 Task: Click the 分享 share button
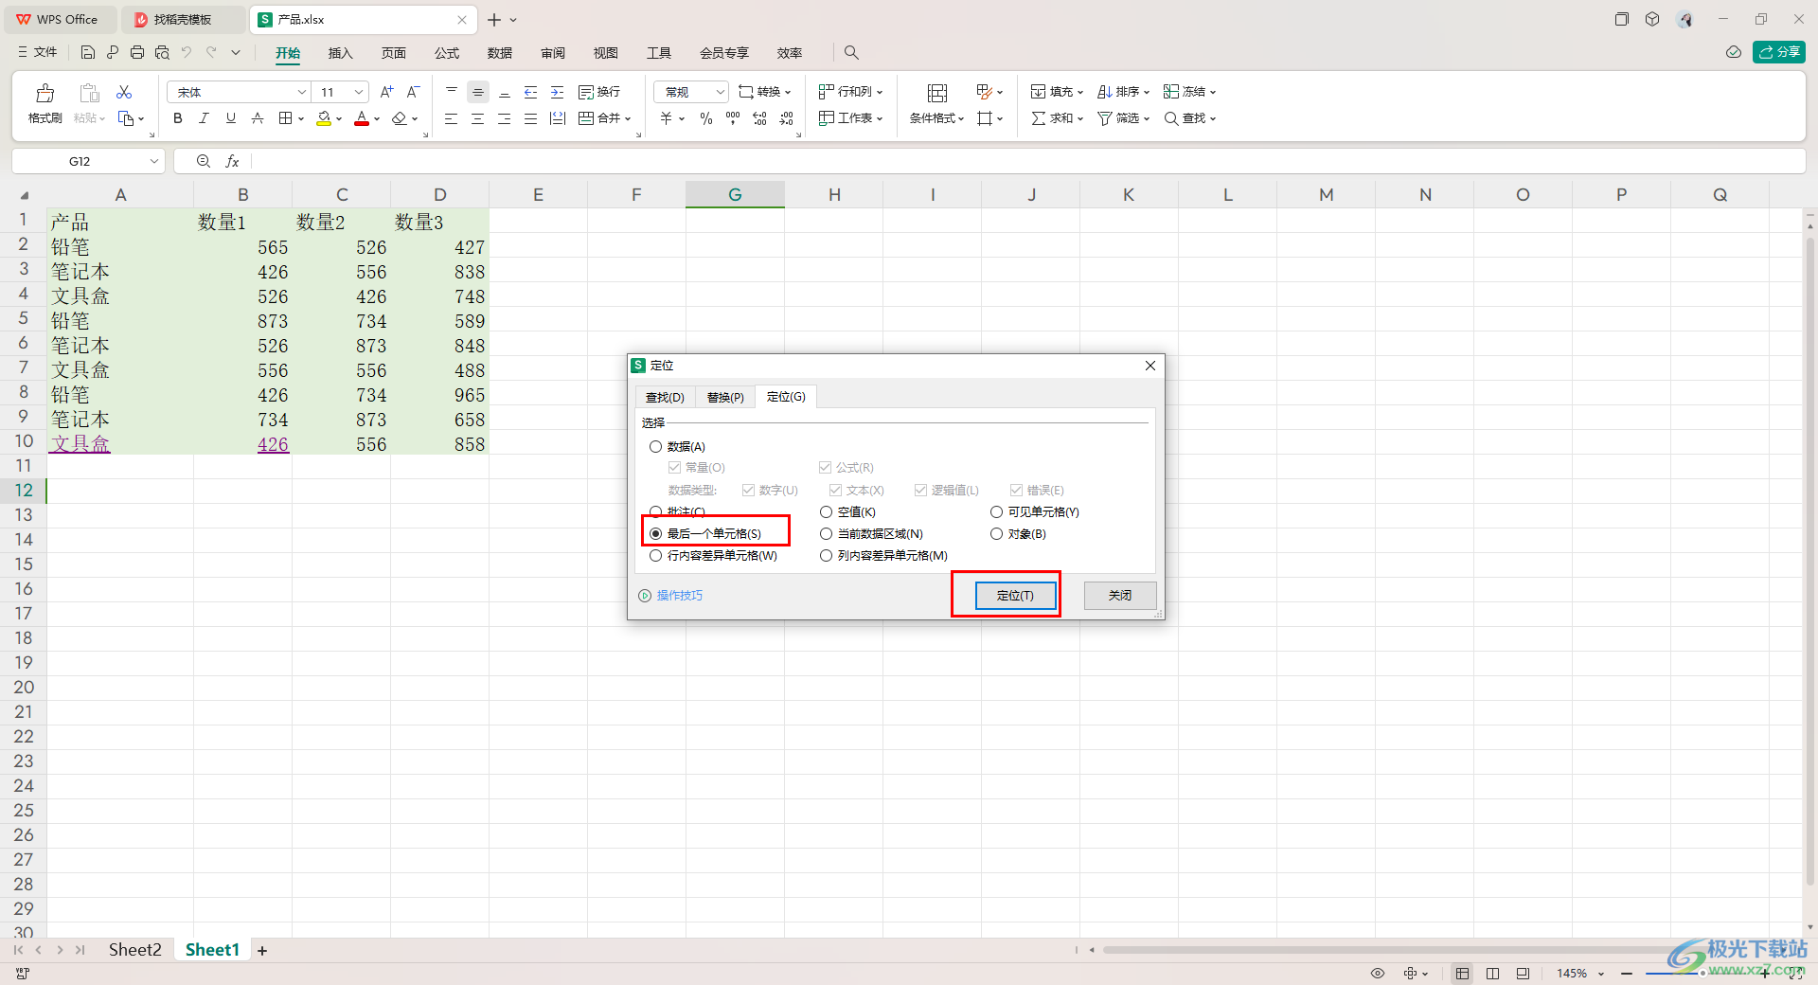point(1778,52)
